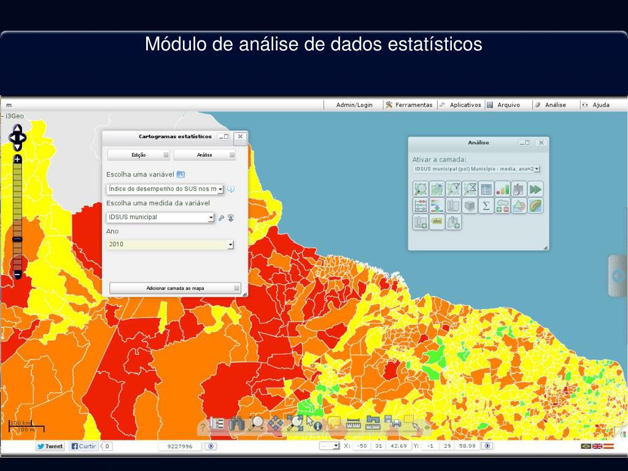Click the yellow tooltip balloon tool
This screenshot has height=471, width=628.
coord(334,423)
